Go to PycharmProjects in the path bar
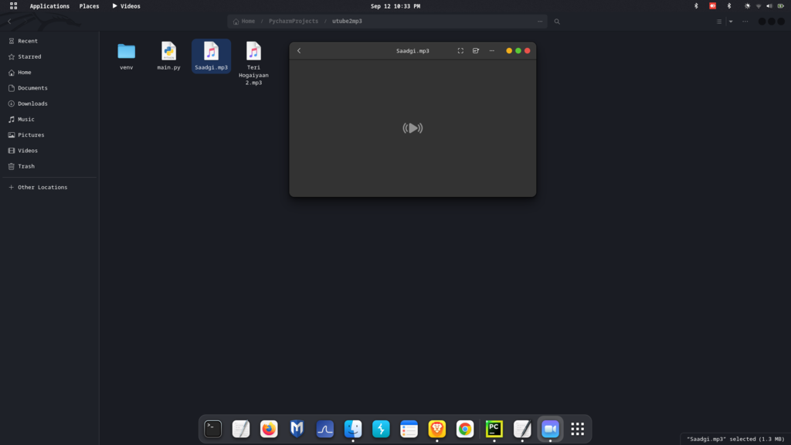The height and width of the screenshot is (445, 791). (x=294, y=21)
